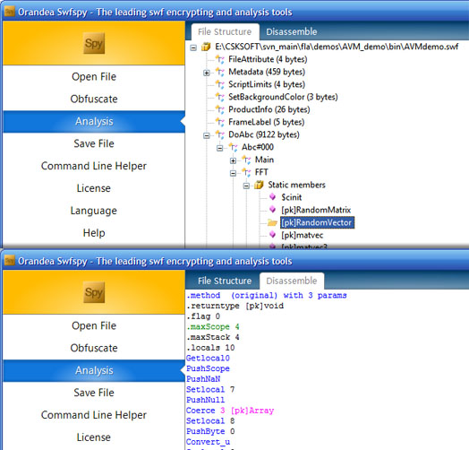Click the open folder icon beside [pk]RandomVector
The width and height of the screenshot is (469, 450).
click(x=272, y=222)
